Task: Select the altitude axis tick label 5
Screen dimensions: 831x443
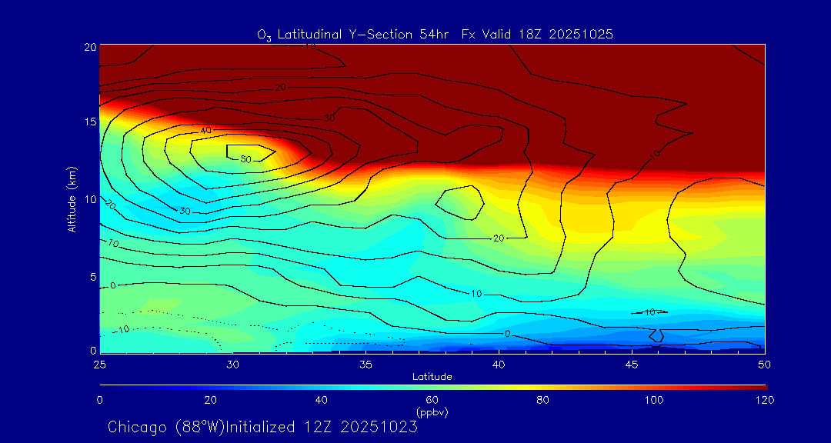Action: (x=93, y=276)
